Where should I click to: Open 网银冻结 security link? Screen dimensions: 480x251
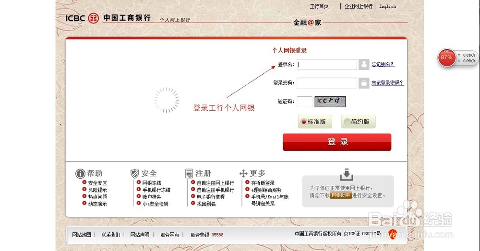point(152,183)
